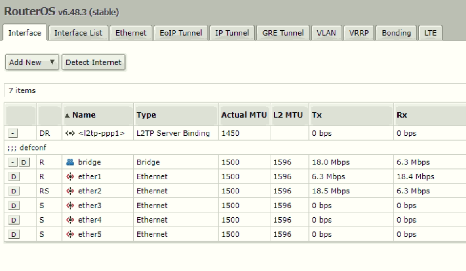
Task: Disable the bridge interface with D button
Action: [x=24, y=162]
